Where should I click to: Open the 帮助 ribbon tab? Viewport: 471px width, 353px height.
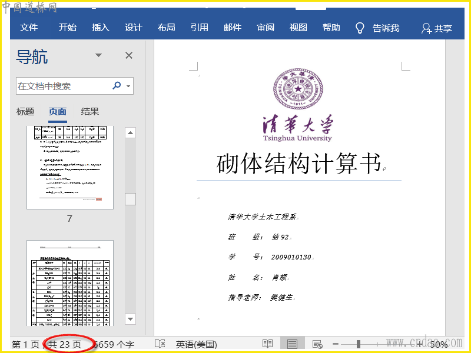(331, 28)
